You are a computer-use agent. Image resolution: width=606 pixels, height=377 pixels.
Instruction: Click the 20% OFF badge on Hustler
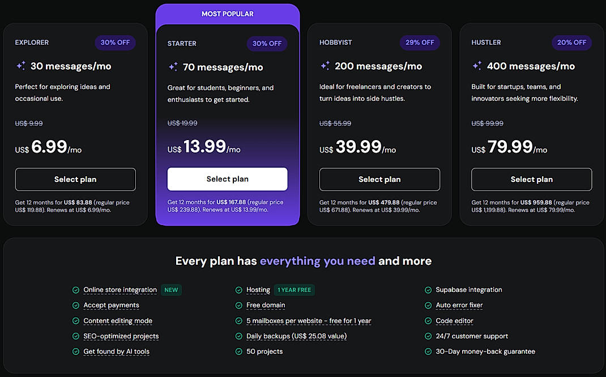pyautogui.click(x=571, y=43)
